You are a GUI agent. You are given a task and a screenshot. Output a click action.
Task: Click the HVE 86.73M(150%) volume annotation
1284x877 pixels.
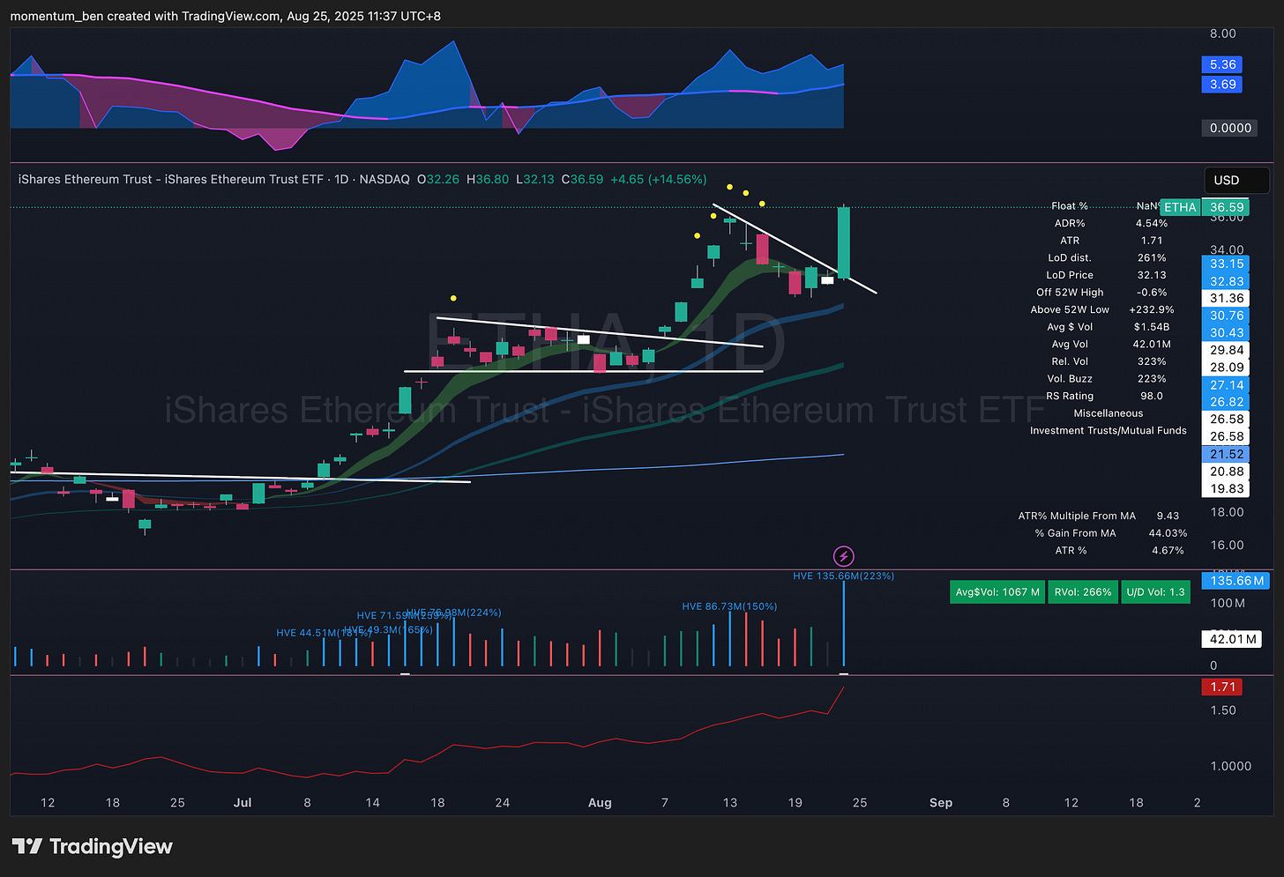click(729, 606)
